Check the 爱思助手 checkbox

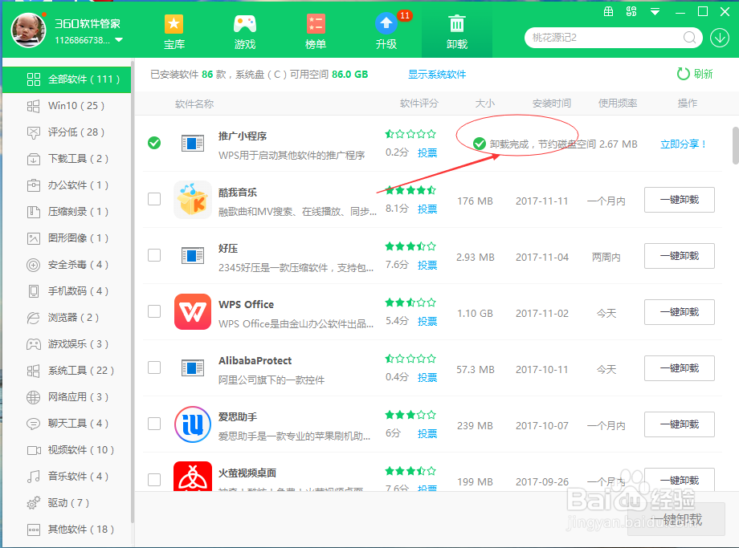coord(154,424)
